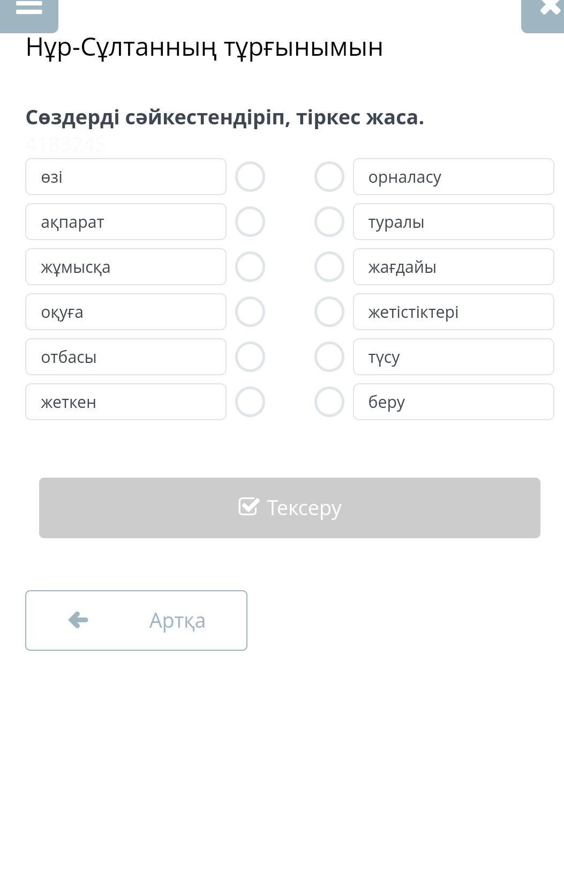
Task: Select the circle next to жағдайы
Action: click(x=329, y=267)
